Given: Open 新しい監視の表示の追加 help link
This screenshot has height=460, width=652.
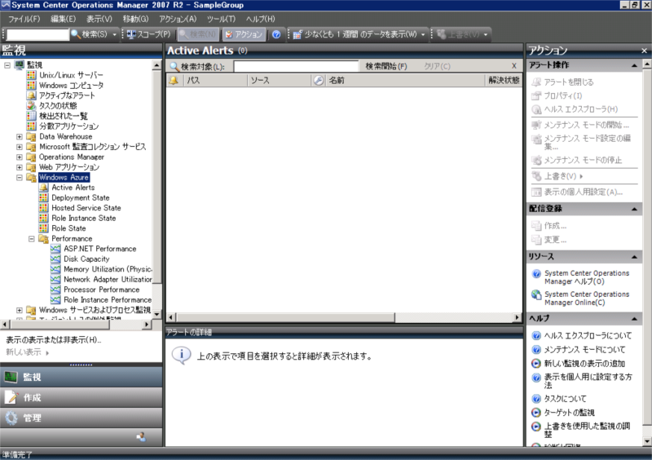Looking at the screenshot, I should [584, 364].
